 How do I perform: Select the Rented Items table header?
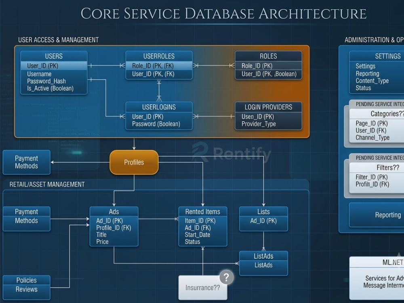coord(203,212)
